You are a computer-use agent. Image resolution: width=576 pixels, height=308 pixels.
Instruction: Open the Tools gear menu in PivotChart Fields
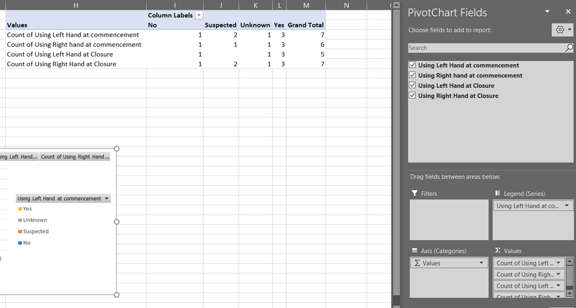click(562, 30)
